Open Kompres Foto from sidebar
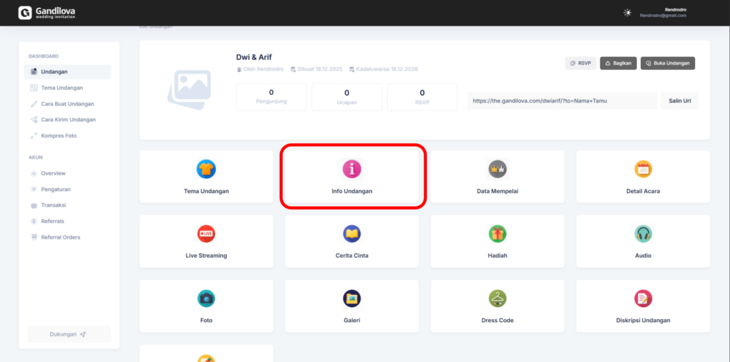Screen dimensions: 730x362 pos(58,135)
